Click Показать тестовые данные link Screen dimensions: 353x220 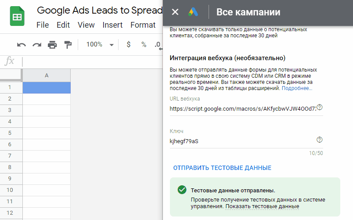(x=262, y=206)
